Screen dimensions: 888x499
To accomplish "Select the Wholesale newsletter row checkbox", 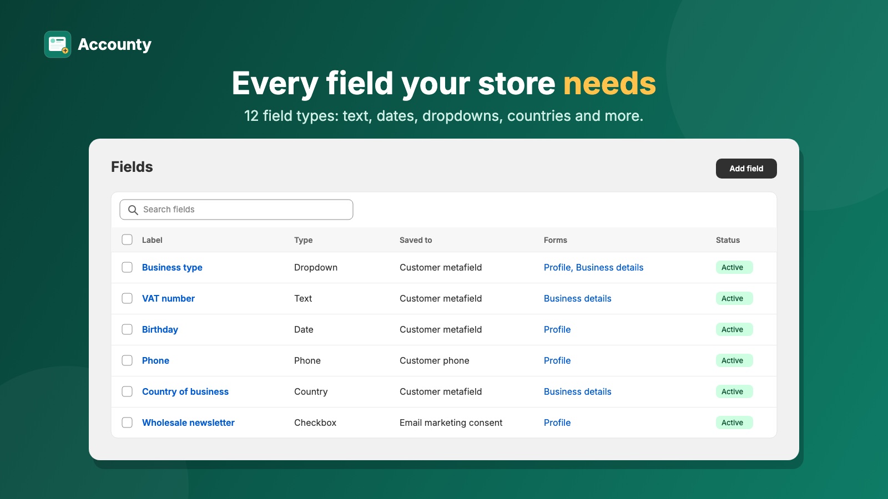I will pos(127,422).
